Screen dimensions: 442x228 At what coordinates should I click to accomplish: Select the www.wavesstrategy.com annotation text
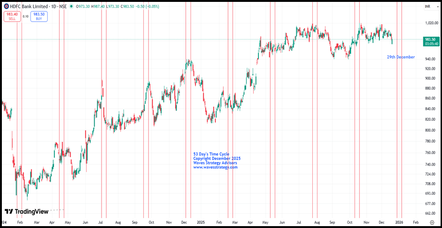(215, 167)
